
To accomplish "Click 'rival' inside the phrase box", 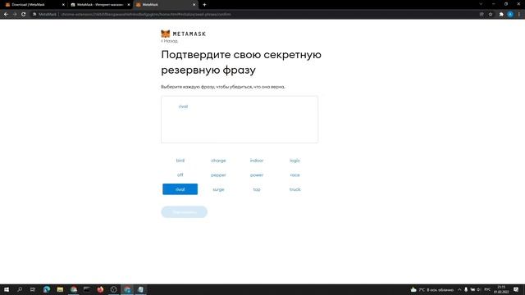I will (x=183, y=107).
